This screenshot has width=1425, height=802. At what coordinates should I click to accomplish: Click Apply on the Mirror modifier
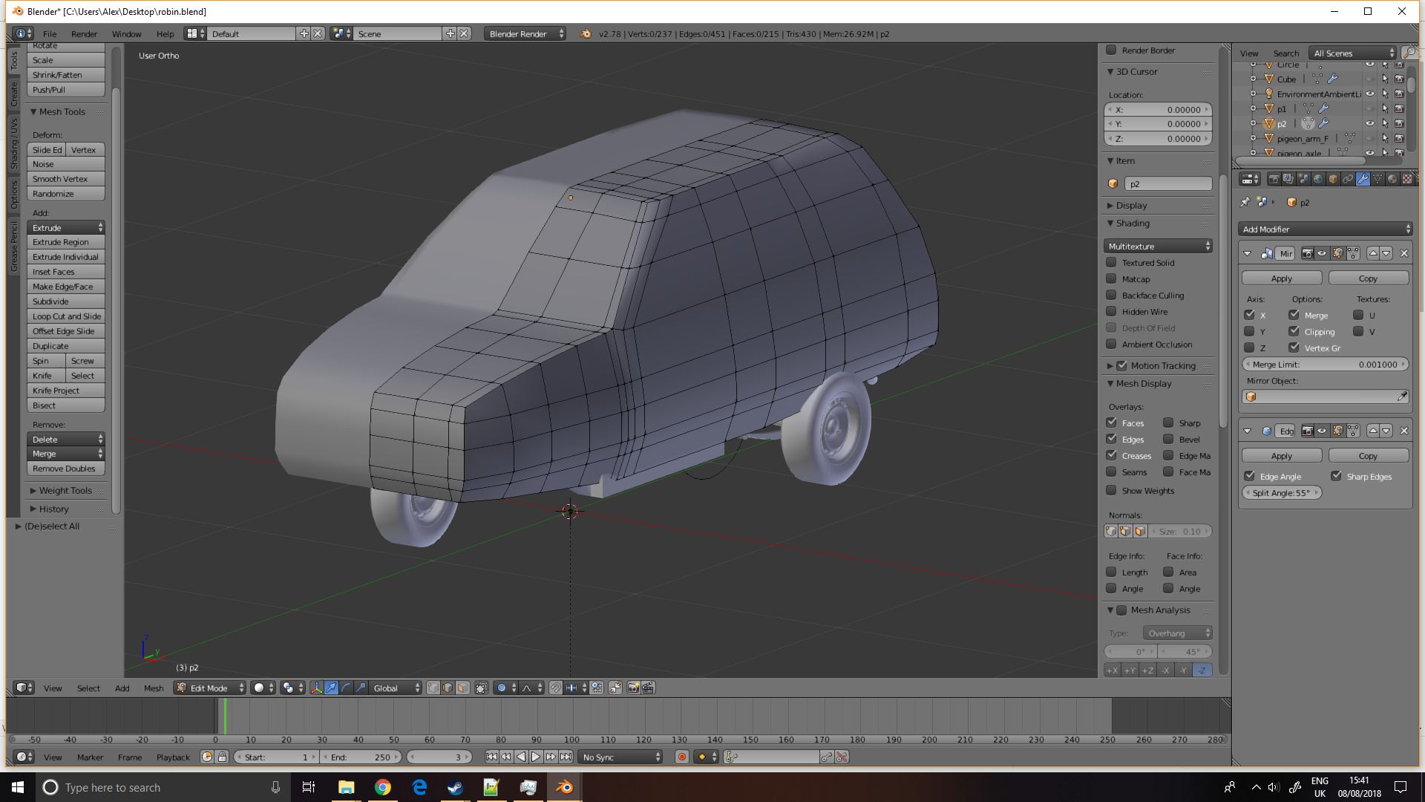[1282, 278]
